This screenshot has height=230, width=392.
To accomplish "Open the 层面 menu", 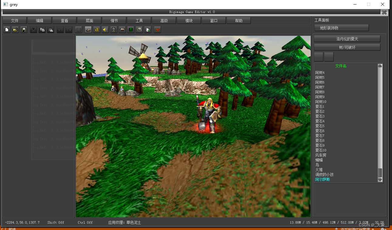I will (x=90, y=21).
